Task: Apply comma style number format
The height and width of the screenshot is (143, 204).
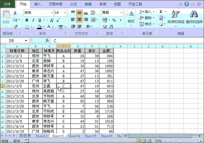Action: [121, 20]
